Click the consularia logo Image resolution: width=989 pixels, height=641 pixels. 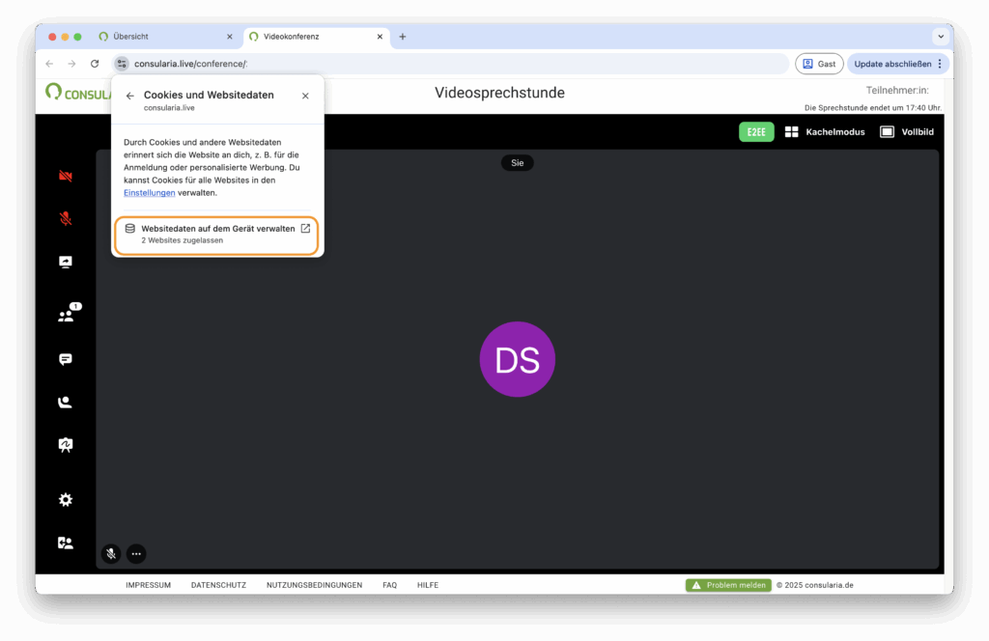click(77, 94)
